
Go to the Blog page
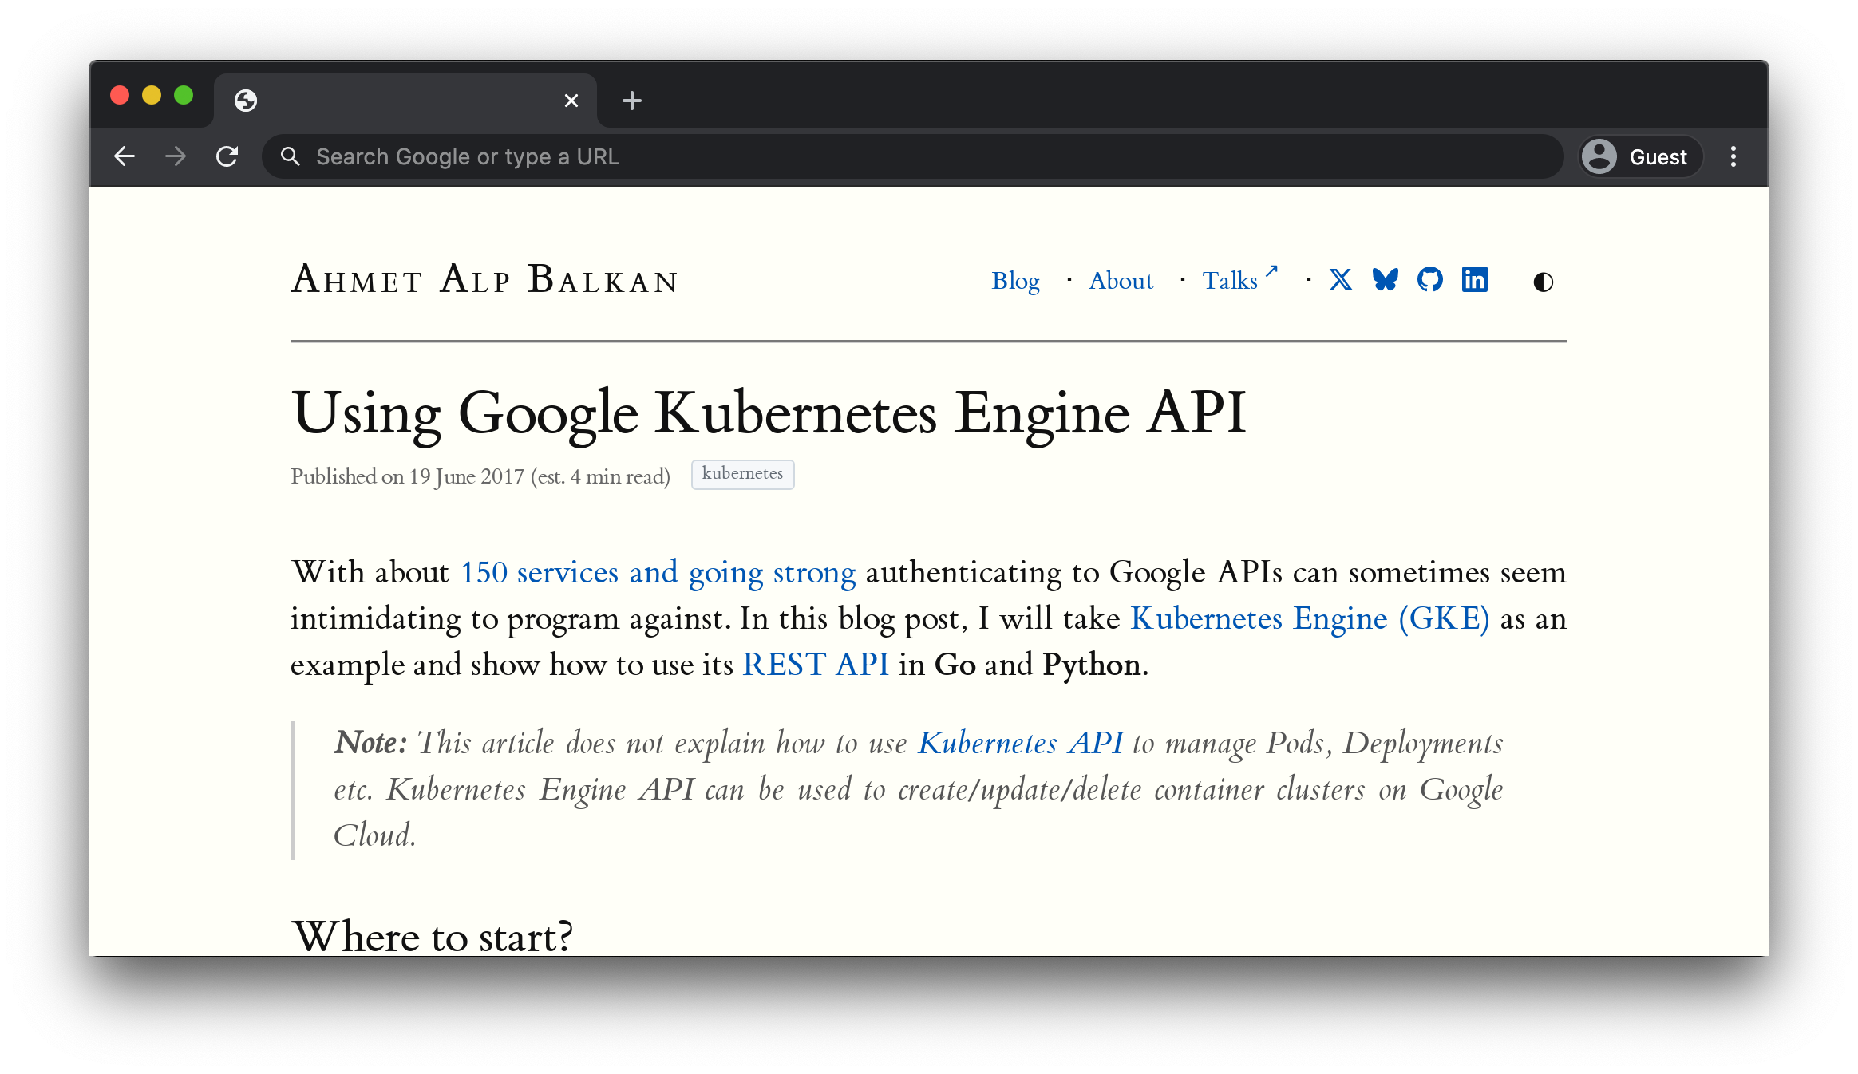1015,281
